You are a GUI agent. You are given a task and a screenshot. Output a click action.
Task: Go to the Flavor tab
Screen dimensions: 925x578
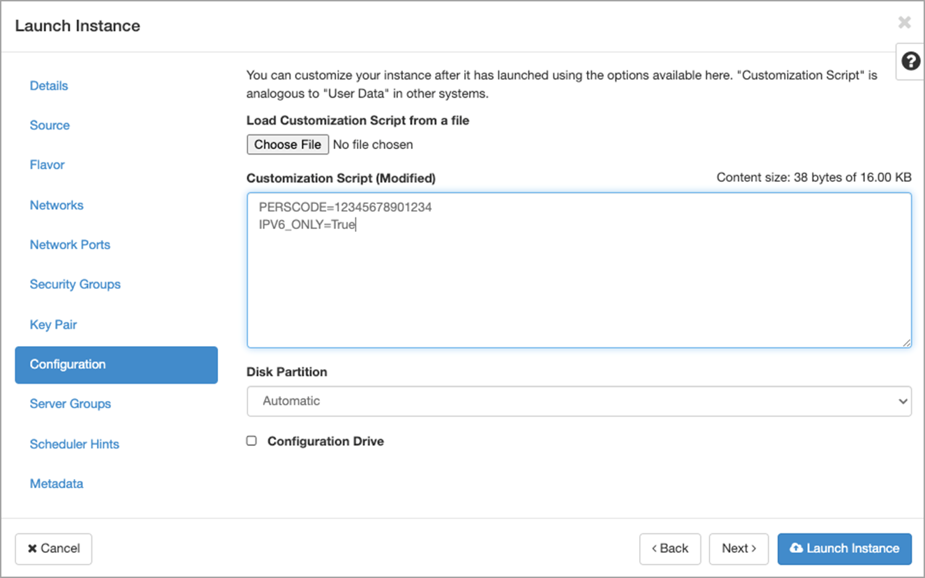tap(47, 165)
